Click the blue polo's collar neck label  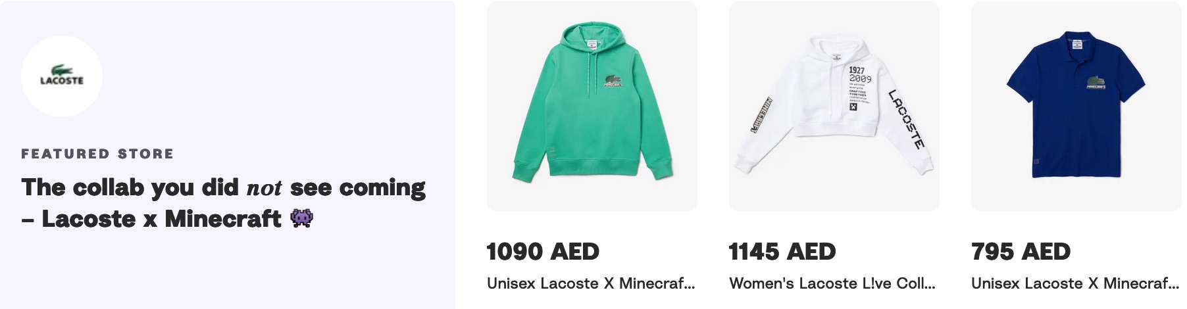tap(1077, 43)
